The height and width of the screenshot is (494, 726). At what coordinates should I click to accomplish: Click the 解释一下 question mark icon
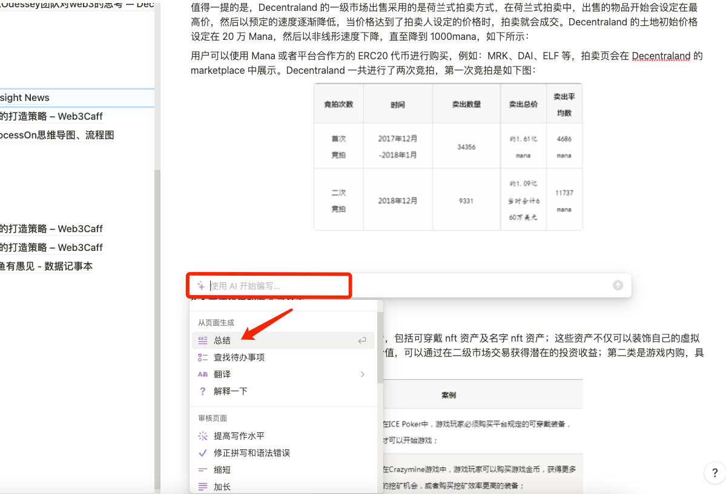point(203,391)
